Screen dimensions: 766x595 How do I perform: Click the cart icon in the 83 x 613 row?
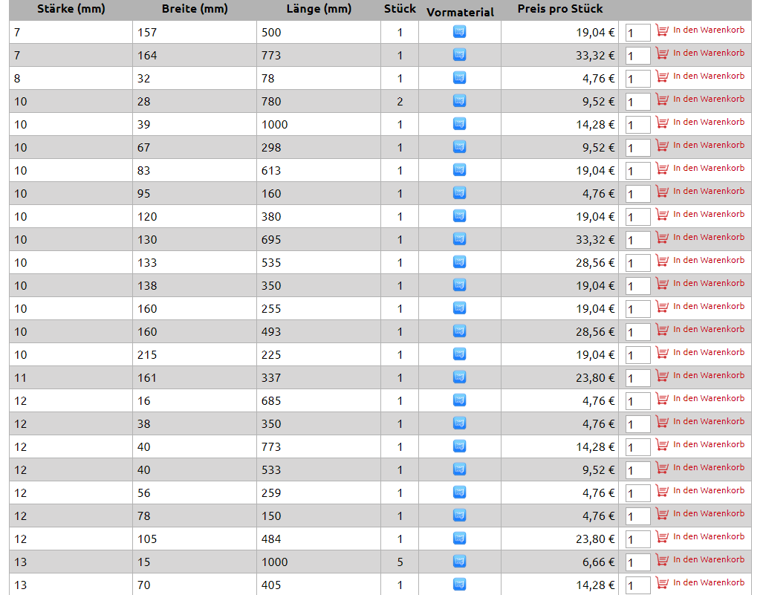pos(662,168)
